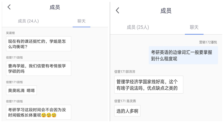
Task: Open 成员 (25人) tab
Action: 138,27
